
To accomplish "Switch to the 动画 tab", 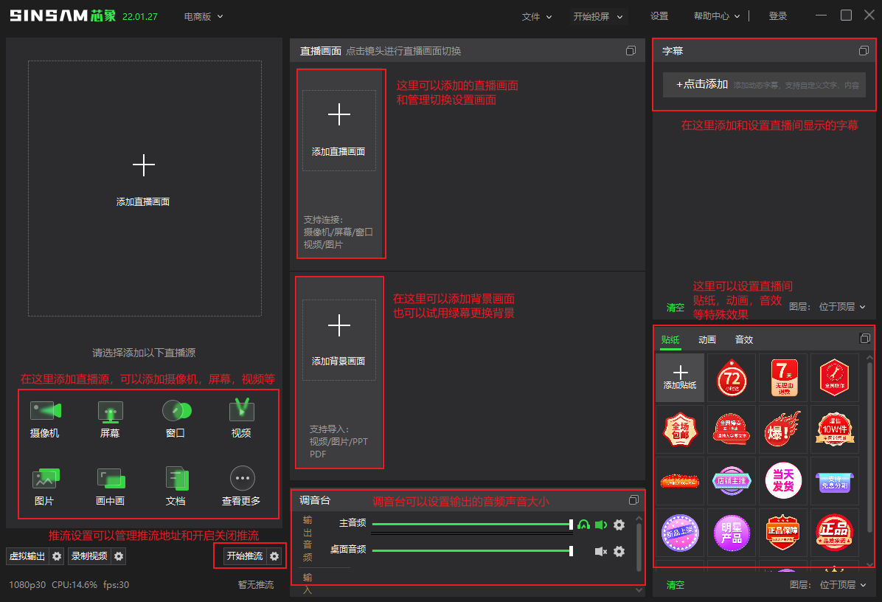I will click(707, 340).
